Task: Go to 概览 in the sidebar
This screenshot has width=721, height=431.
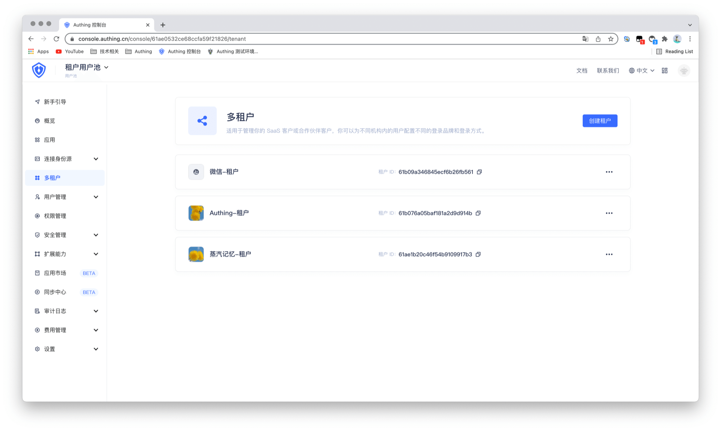Action: (x=50, y=121)
